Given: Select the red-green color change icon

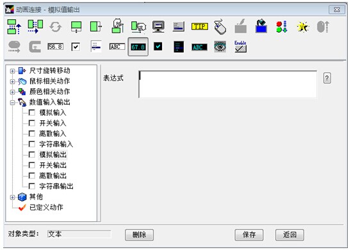Looking at the screenshot, I should (282, 27).
